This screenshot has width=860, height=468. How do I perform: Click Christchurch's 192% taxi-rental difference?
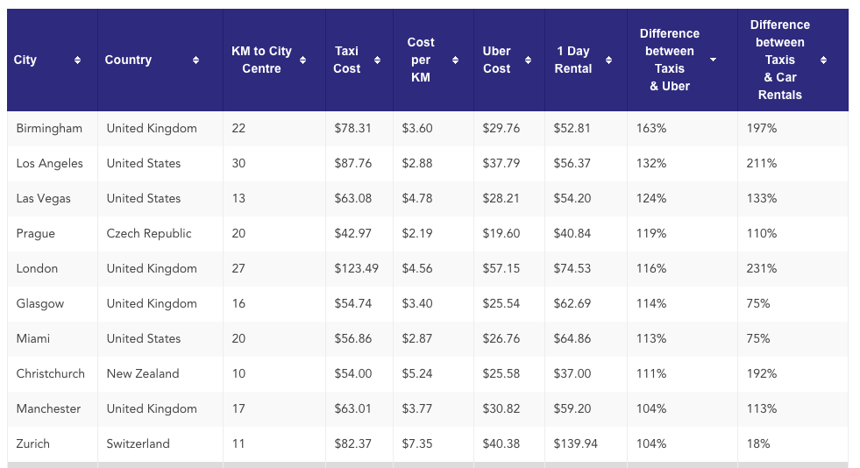(762, 373)
